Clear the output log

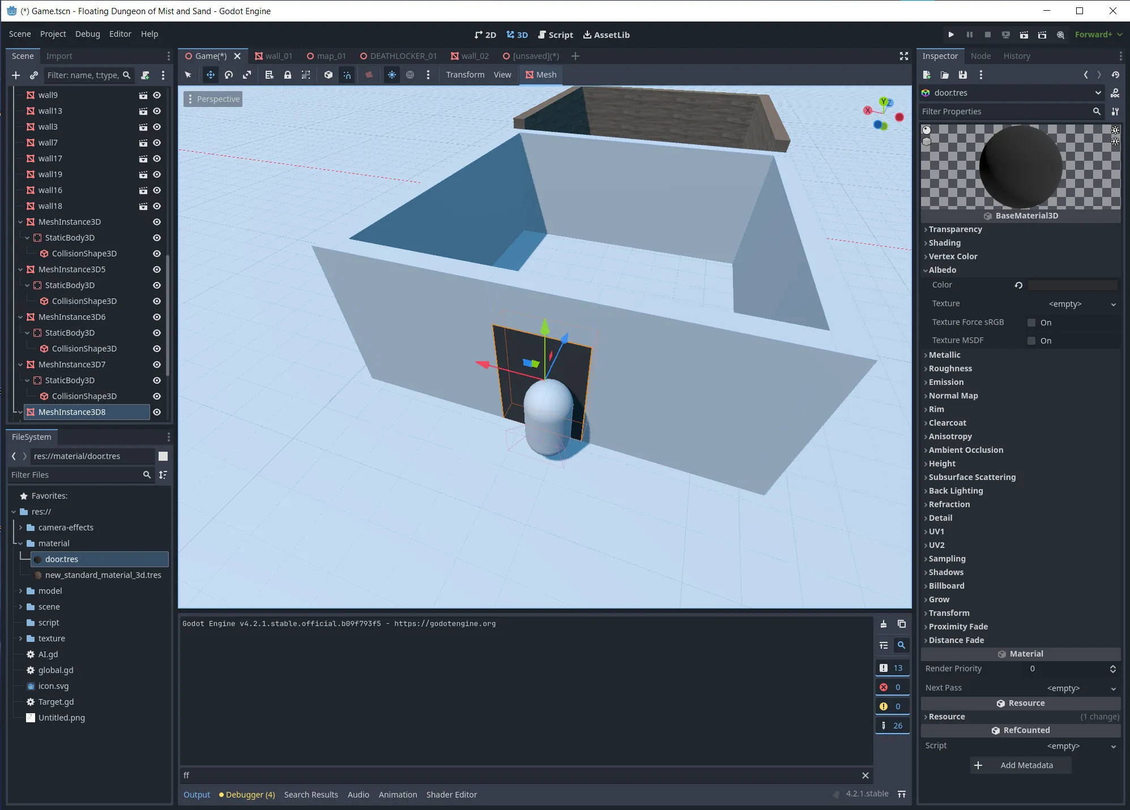(884, 624)
